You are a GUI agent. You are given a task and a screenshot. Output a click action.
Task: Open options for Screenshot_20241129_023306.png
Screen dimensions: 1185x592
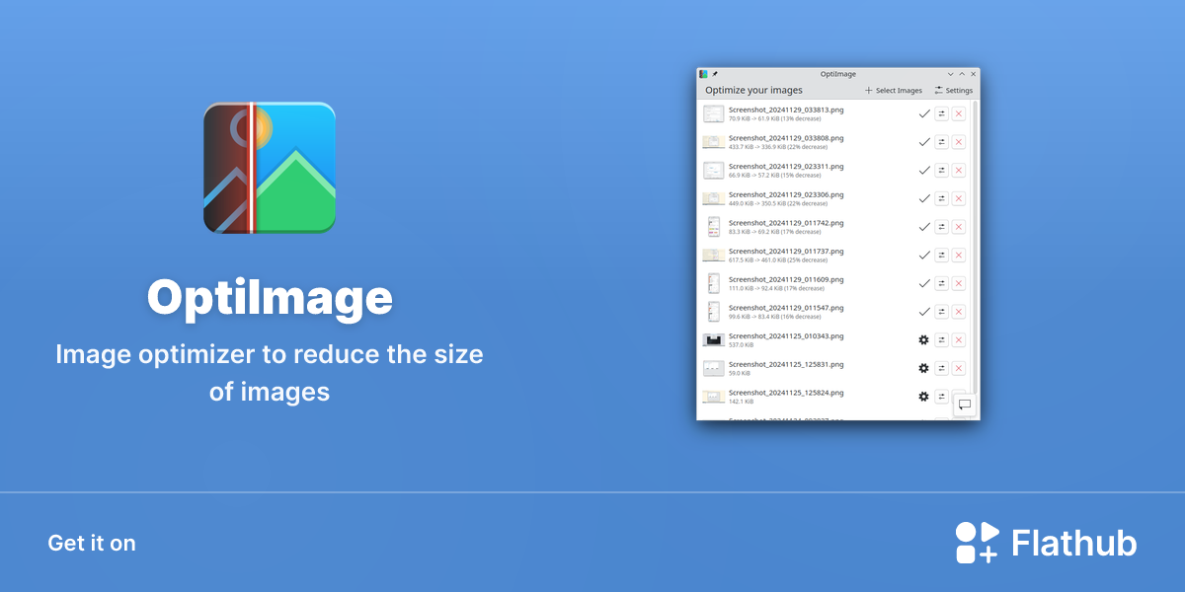(x=941, y=198)
